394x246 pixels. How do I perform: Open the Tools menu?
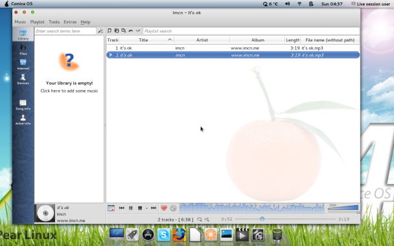pos(54,22)
